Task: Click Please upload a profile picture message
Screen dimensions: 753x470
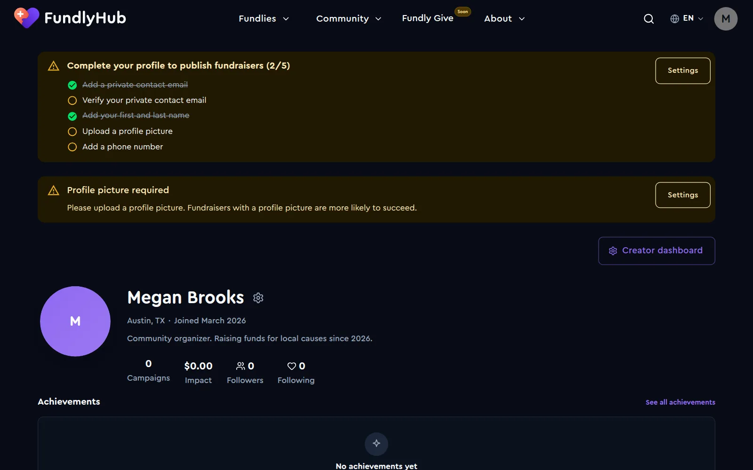Action: [242, 208]
